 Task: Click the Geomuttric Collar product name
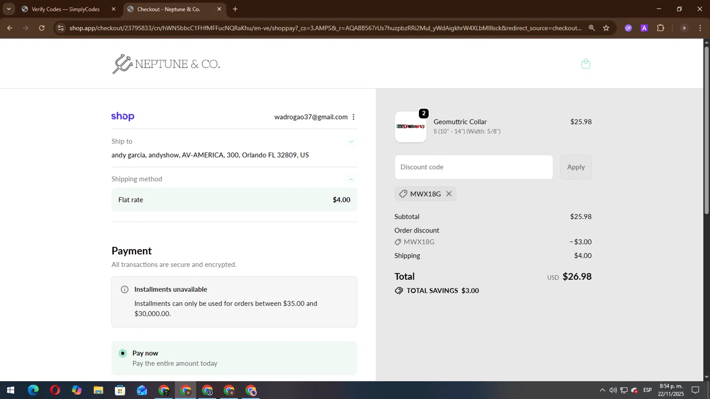[x=460, y=121]
